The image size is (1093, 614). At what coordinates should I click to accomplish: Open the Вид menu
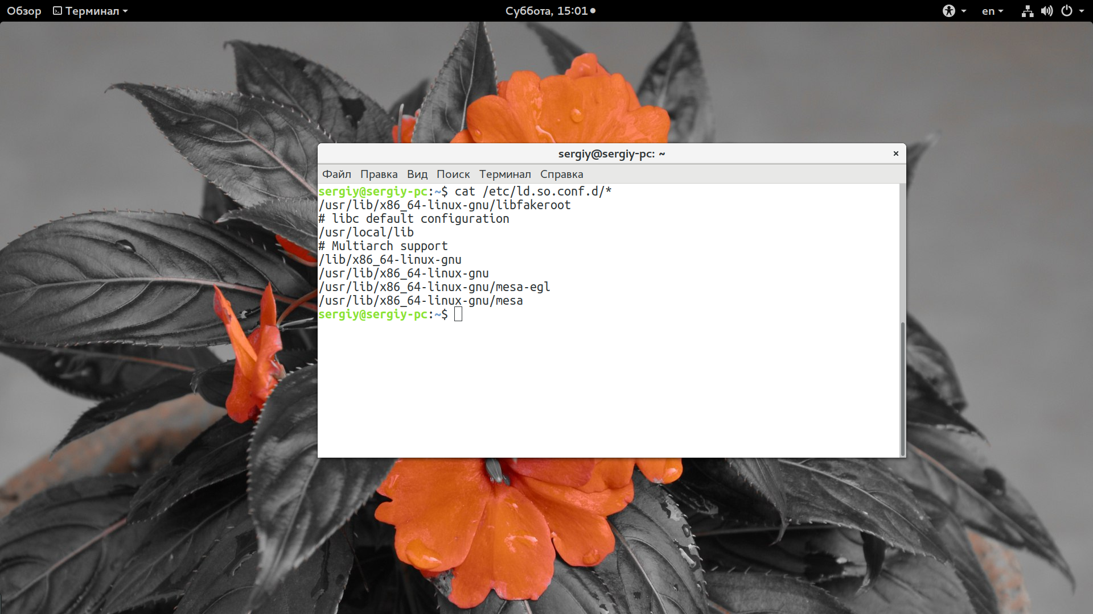(x=417, y=174)
